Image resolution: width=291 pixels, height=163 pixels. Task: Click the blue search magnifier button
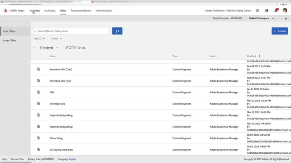117,31
